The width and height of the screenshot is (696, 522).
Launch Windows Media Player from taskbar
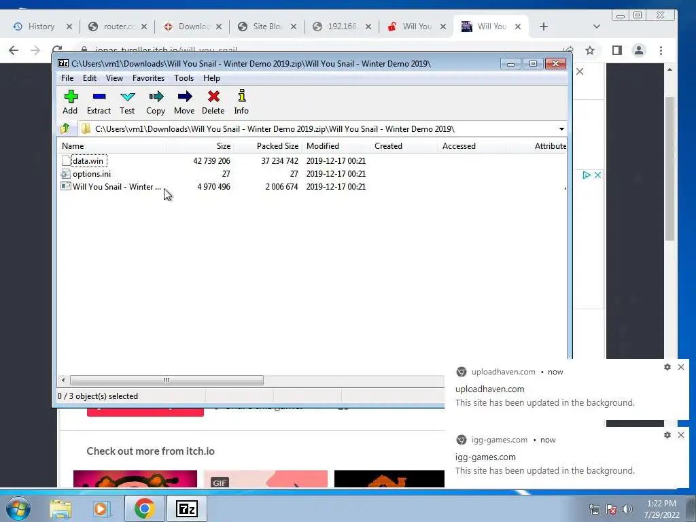tap(101, 508)
